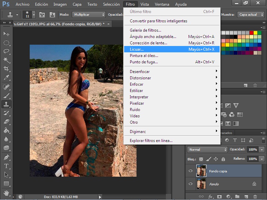
Task: Open the Desenfocar submenu
Action: (140, 72)
